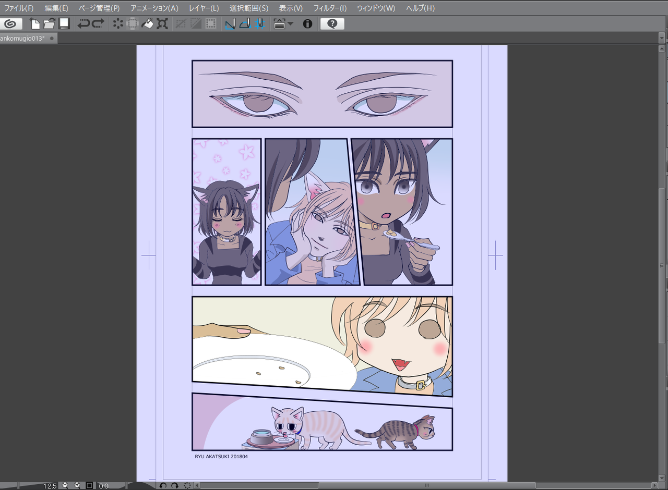This screenshot has height=490, width=668.
Task: Open the Help question mark button
Action: (332, 24)
